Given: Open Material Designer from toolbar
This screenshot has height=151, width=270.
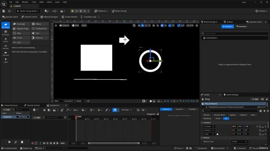Looking at the screenshot, I should [49, 17].
